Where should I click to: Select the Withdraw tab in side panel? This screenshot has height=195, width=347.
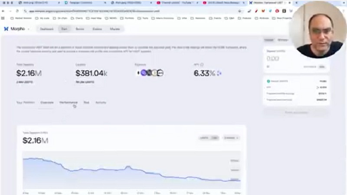(283, 40)
